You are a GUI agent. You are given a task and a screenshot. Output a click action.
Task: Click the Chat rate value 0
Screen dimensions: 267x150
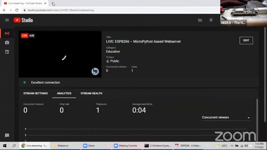point(62,110)
